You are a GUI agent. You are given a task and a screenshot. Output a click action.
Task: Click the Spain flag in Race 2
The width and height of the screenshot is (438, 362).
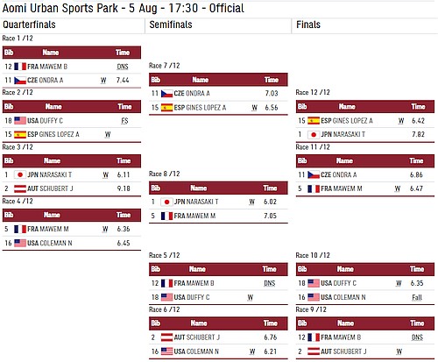coord(20,134)
